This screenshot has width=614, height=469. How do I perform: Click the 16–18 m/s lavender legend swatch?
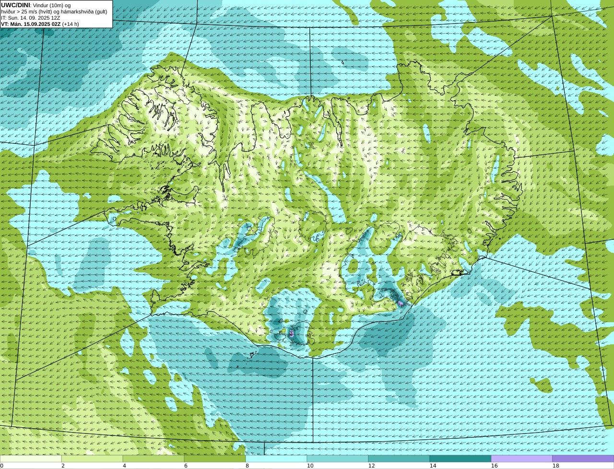click(522, 458)
